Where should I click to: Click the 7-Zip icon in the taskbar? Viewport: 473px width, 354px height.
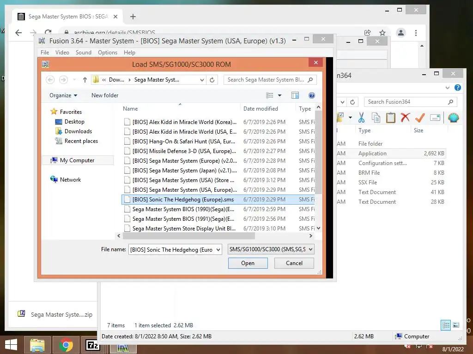coord(92,345)
